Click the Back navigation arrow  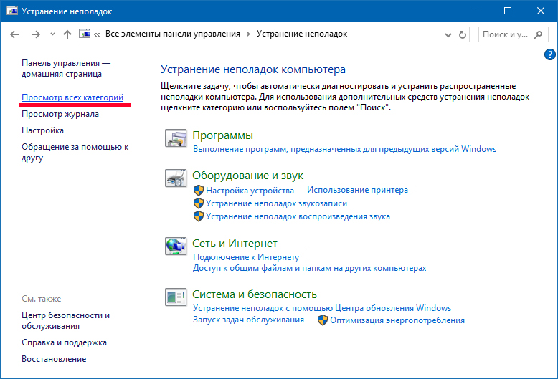[x=14, y=34]
